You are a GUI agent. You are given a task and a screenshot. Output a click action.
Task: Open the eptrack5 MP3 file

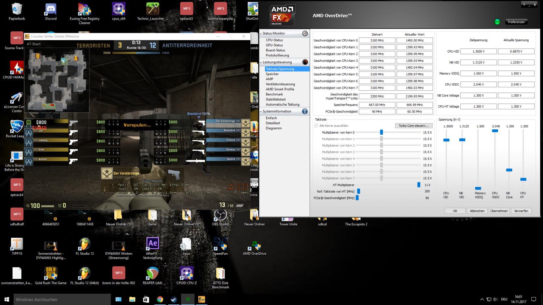coord(187,12)
